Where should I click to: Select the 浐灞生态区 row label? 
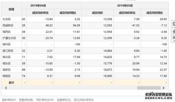pyautogui.click(x=9, y=38)
